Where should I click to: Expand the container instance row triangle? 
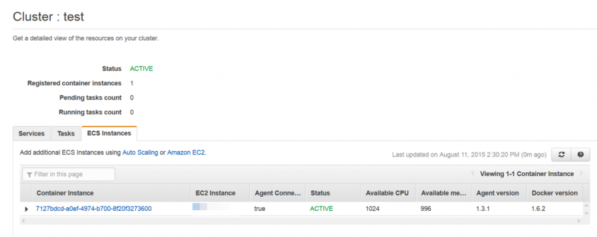coord(26,209)
